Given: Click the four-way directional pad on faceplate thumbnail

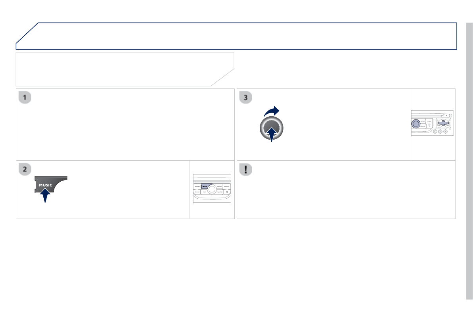Looking at the screenshot, I should tap(444, 123).
